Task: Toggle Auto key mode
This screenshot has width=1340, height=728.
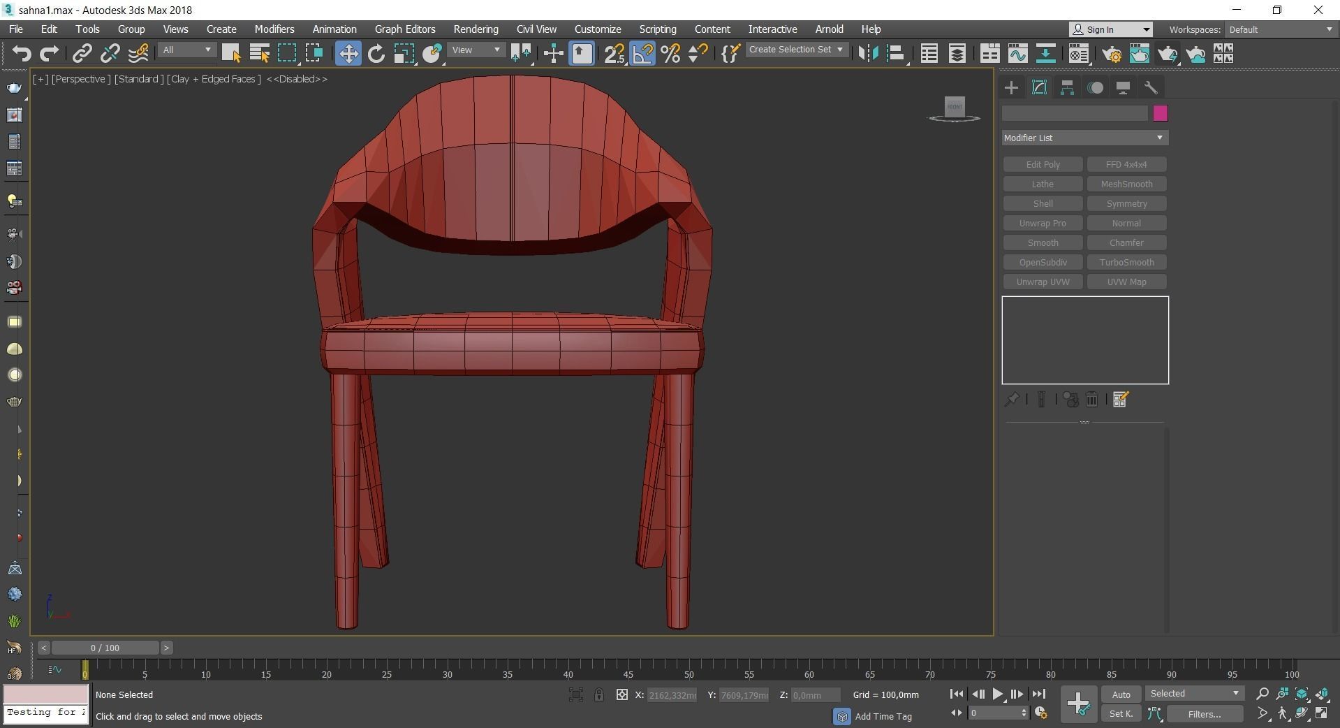Action: [x=1121, y=694]
